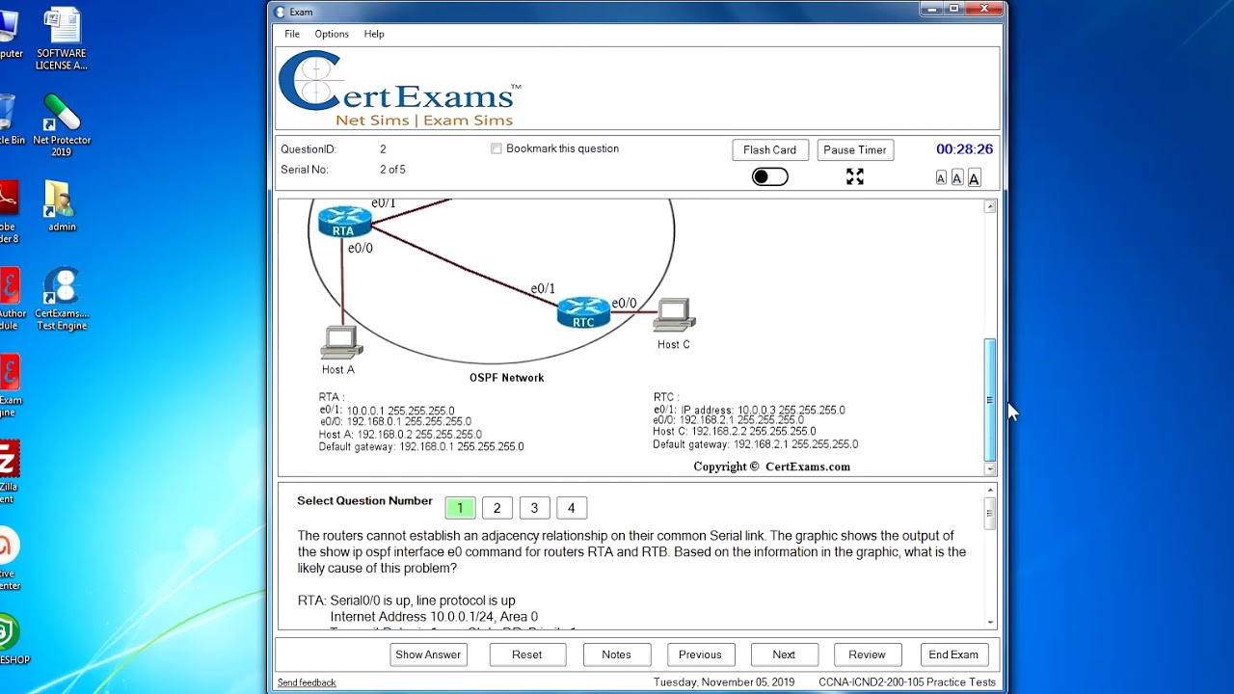Select the smallest font size A icon
The image size is (1234, 694).
[x=941, y=178]
